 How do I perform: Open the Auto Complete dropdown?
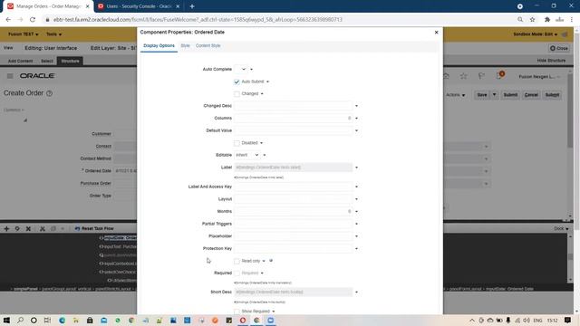pyautogui.click(x=241, y=69)
